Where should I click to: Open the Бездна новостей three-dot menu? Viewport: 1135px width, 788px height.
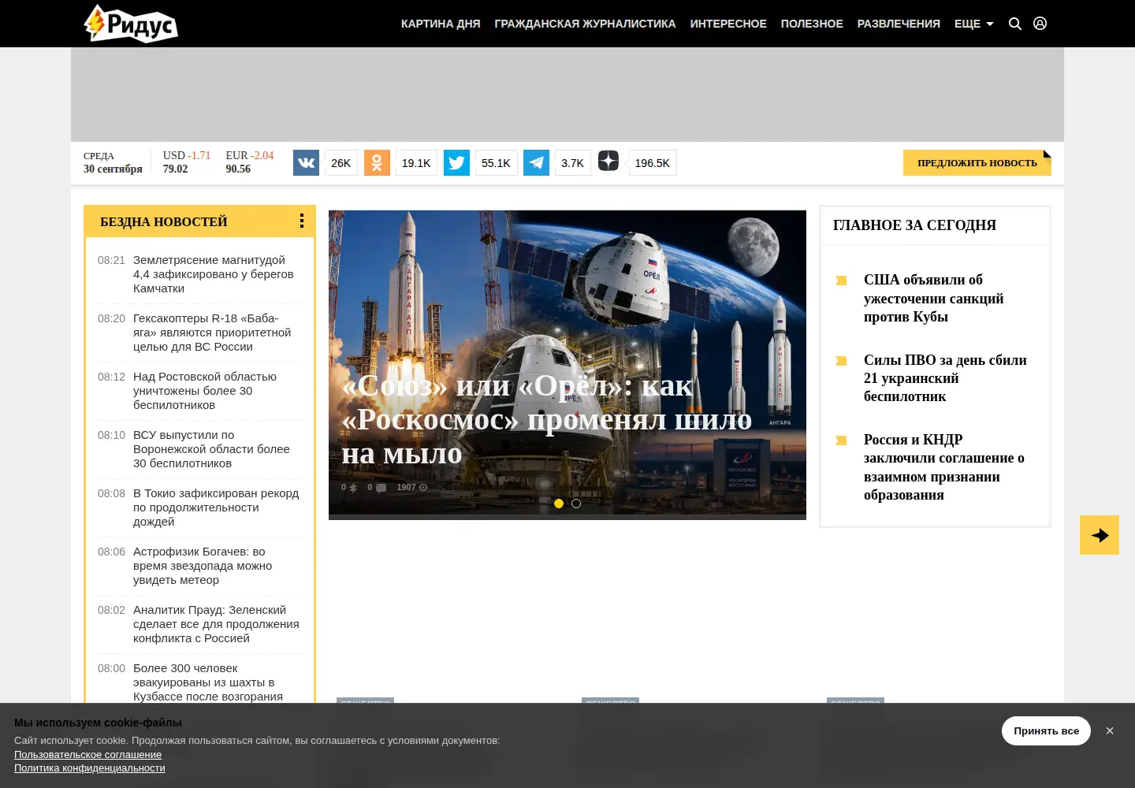coord(302,221)
